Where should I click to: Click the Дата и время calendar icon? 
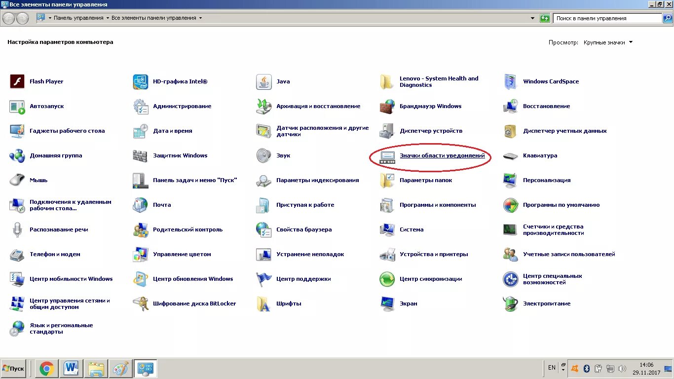tap(141, 131)
